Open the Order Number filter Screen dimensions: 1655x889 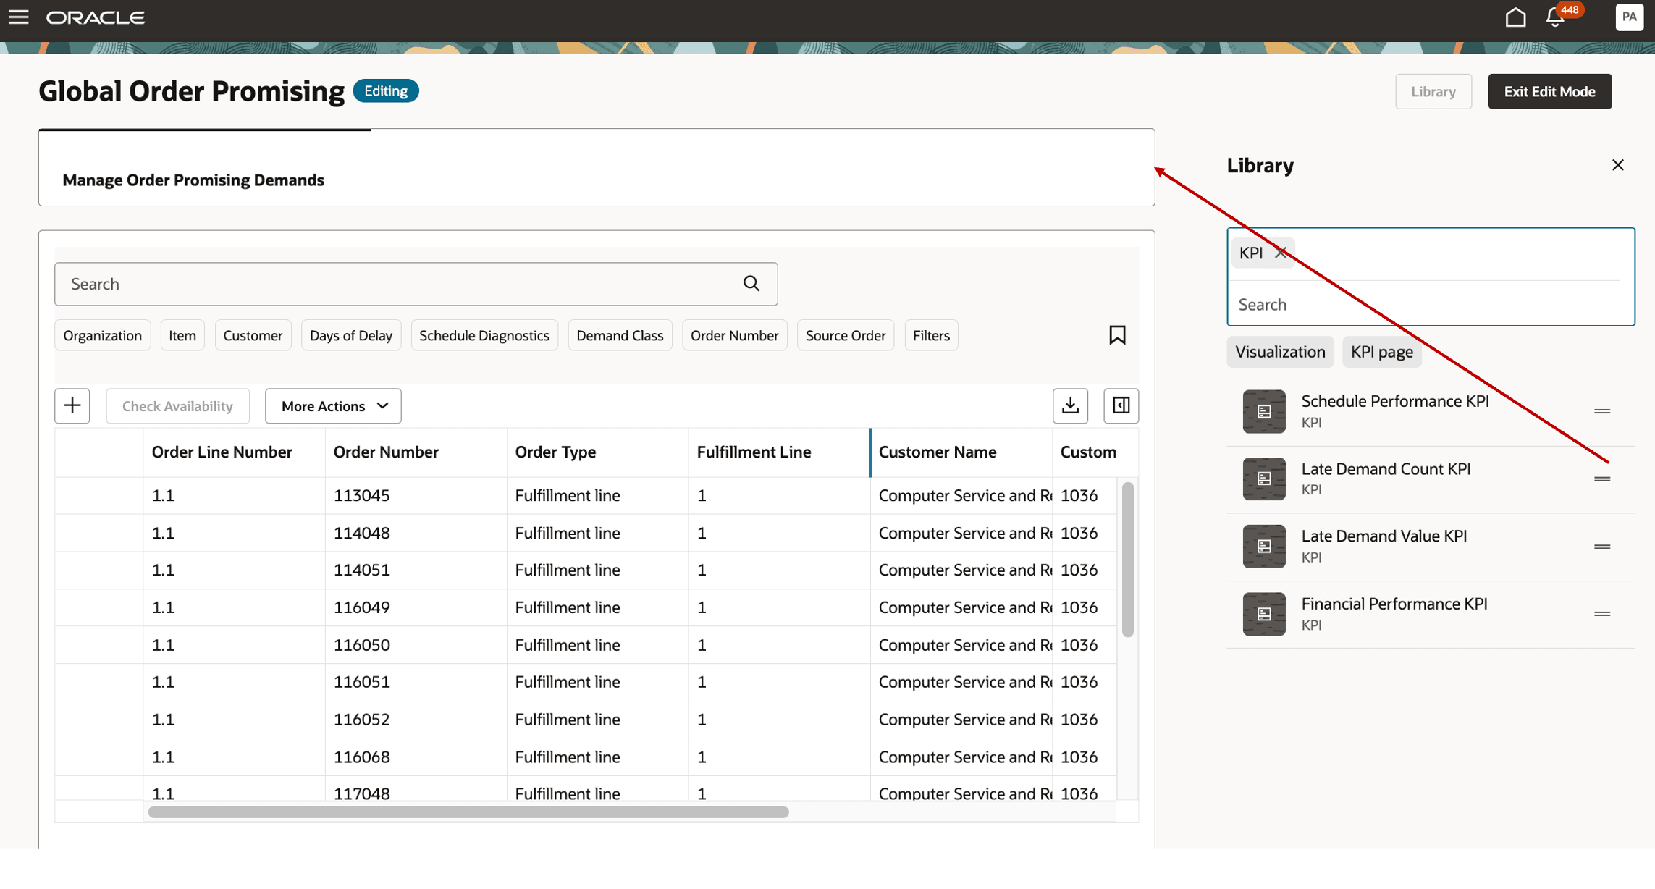(x=734, y=335)
